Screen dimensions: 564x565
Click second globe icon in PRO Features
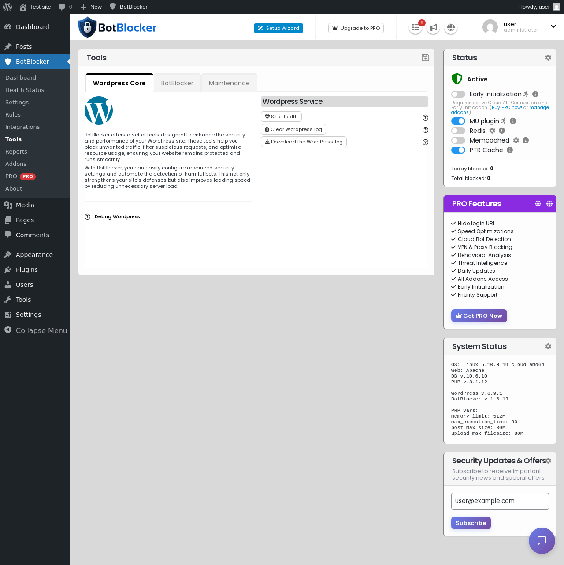(549, 204)
